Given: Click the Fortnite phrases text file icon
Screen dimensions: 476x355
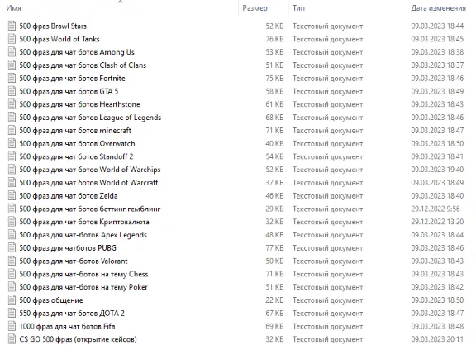Looking at the screenshot, I should point(12,79).
